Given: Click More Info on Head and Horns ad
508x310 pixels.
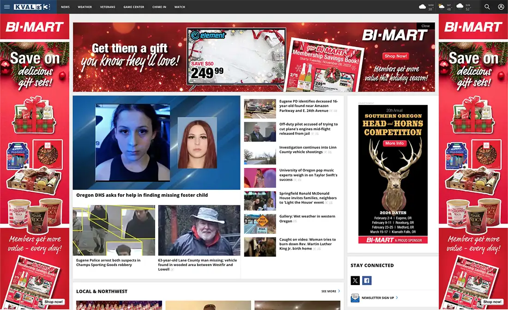Looking at the screenshot, I should pyautogui.click(x=394, y=143).
